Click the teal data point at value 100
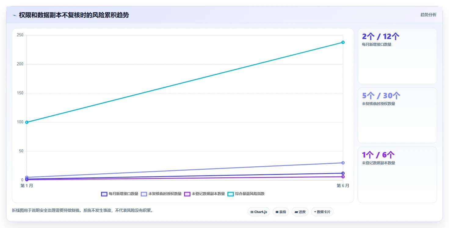Screen dimensions: 449x228 click(27, 122)
